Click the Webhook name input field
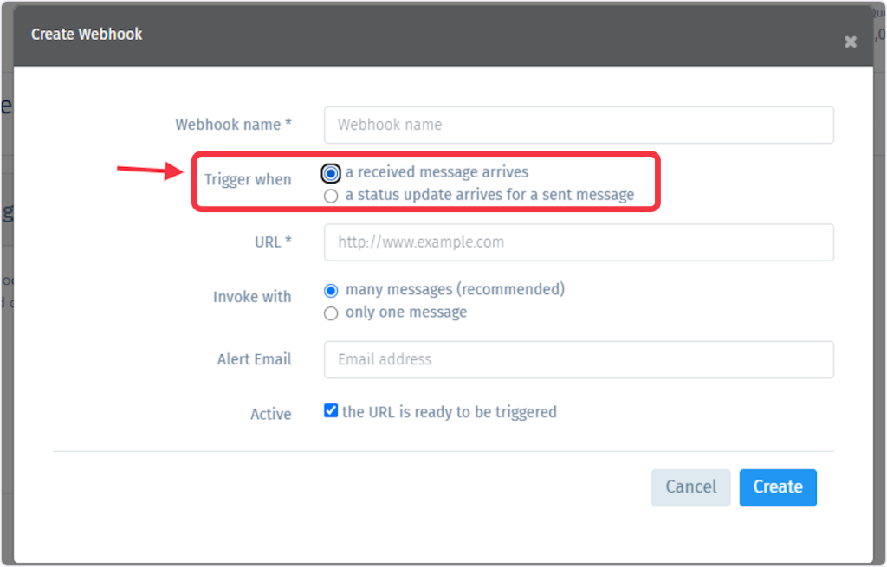 point(578,125)
